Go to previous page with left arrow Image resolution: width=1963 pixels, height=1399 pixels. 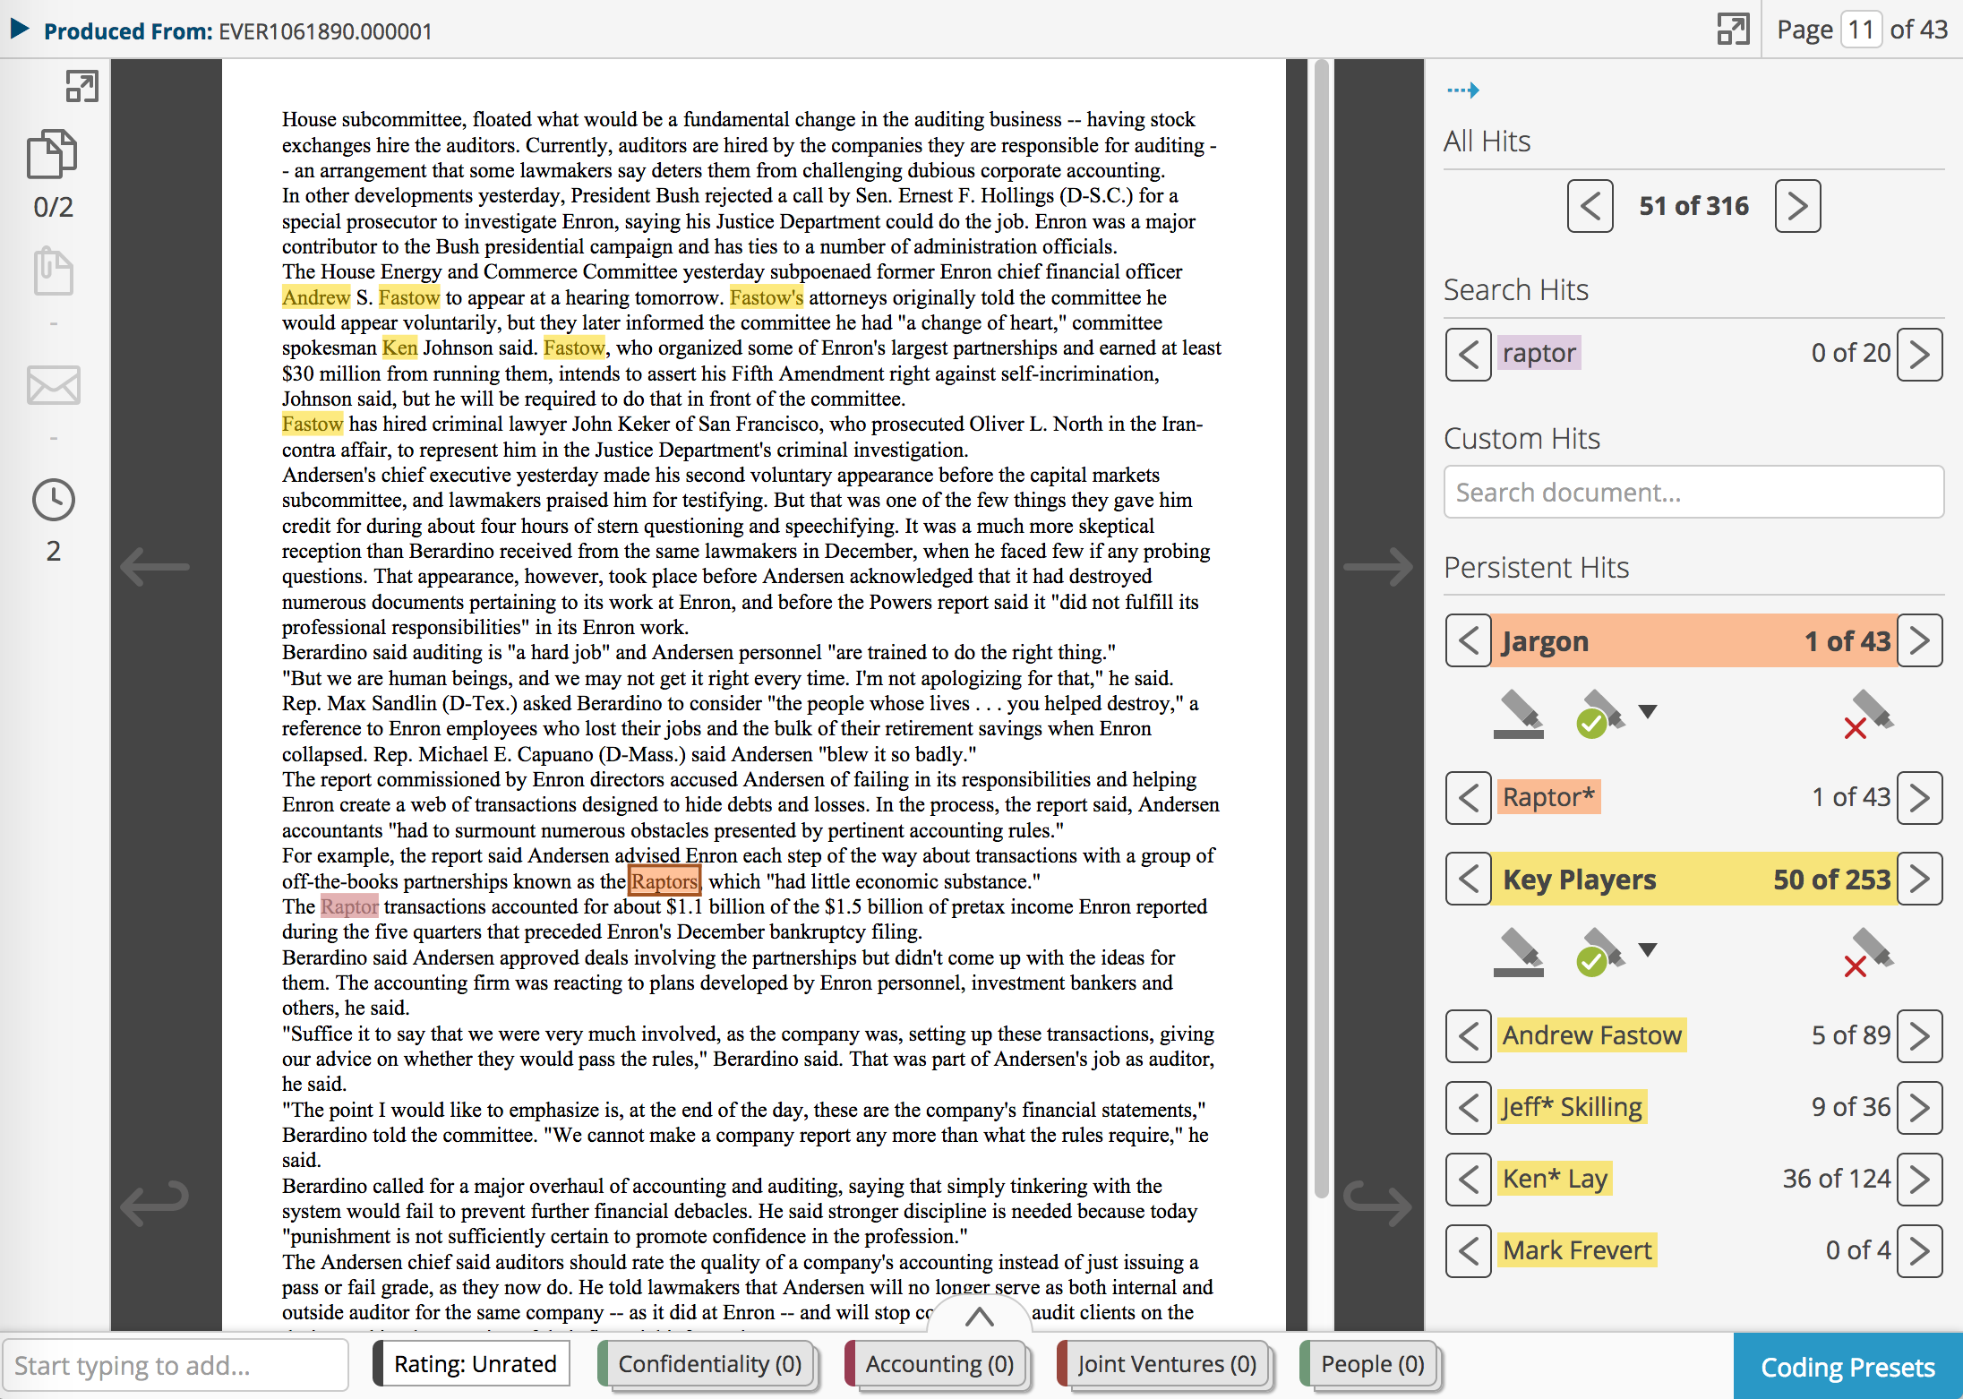[155, 566]
